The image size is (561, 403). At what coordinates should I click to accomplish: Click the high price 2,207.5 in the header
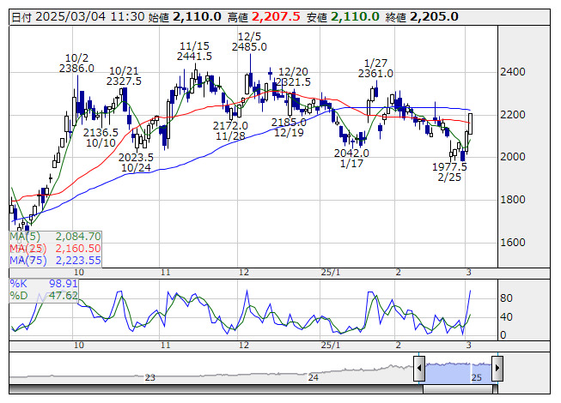276,16
